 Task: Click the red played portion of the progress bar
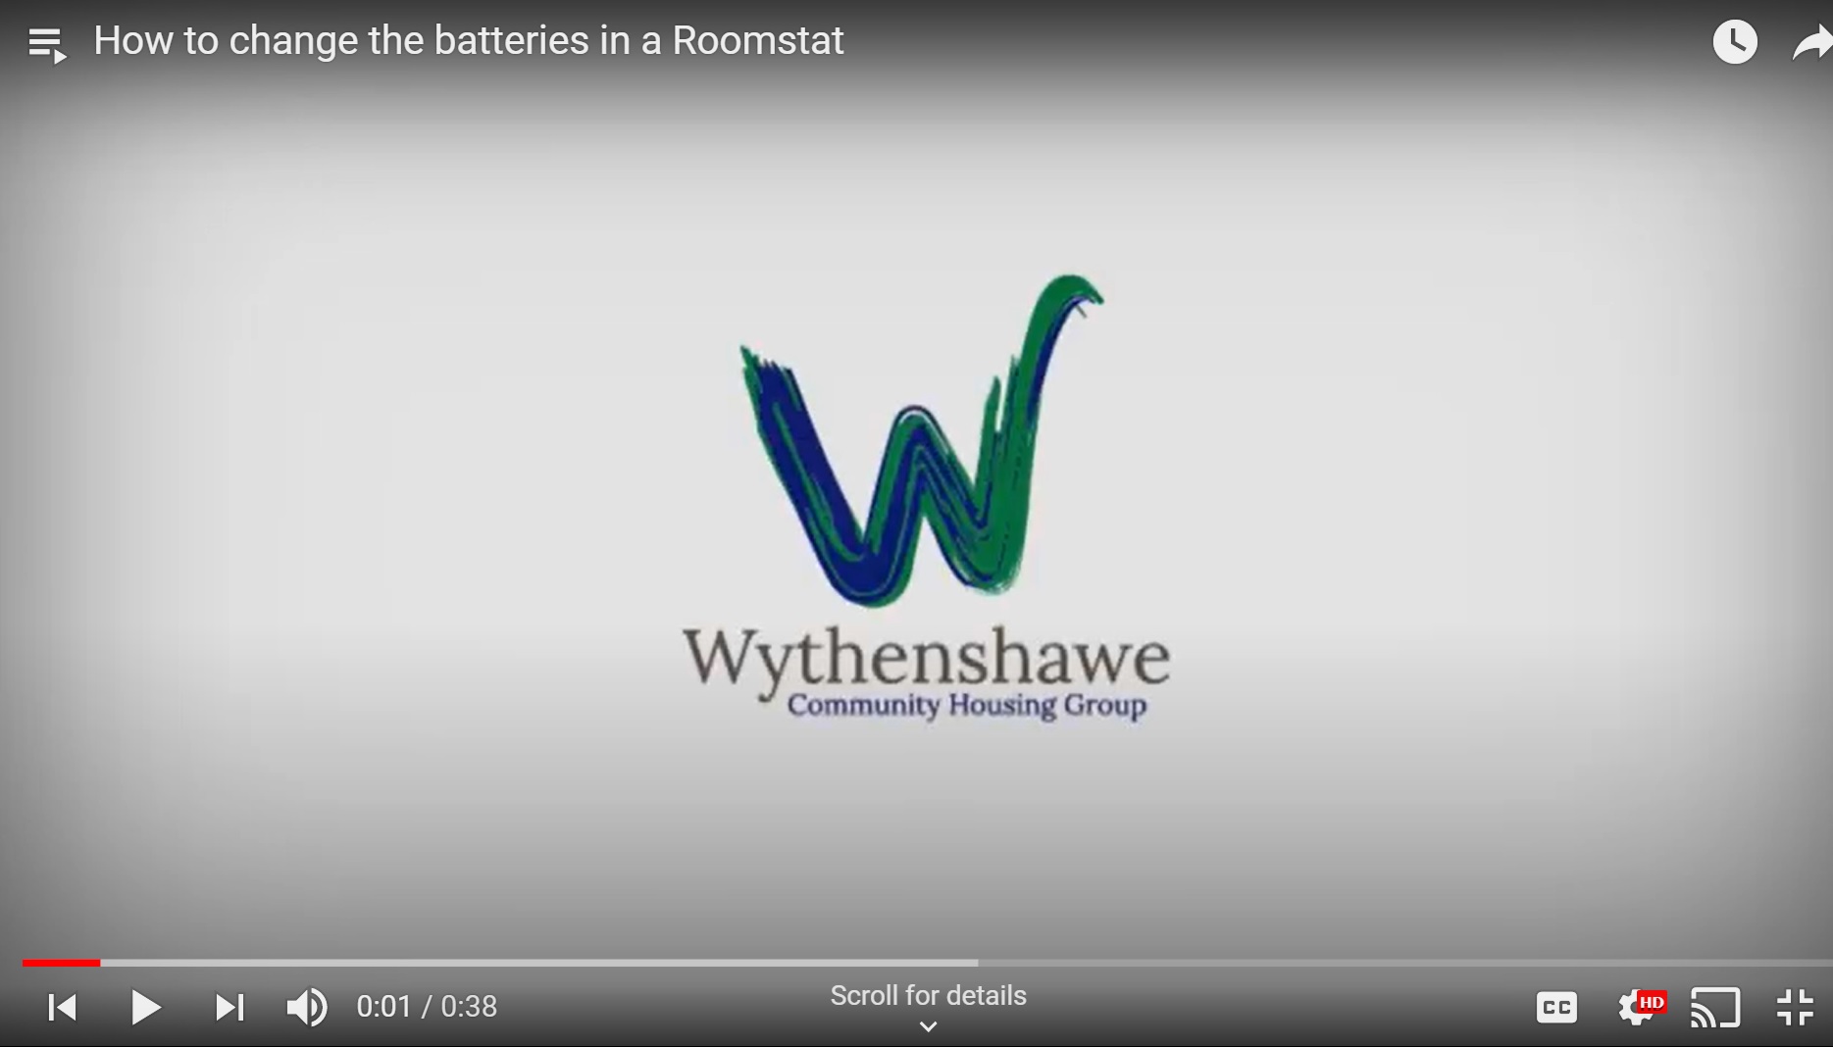tap(61, 963)
